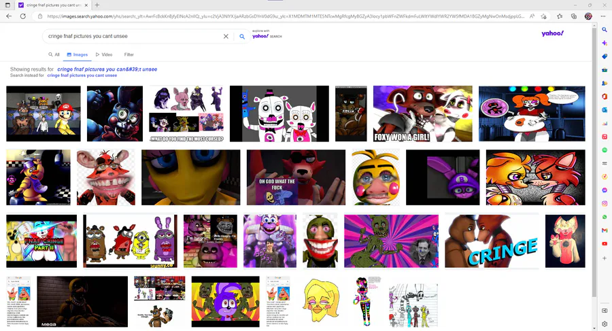This screenshot has height=331, width=612.
Task: View site information lock icon
Action: click(40, 16)
